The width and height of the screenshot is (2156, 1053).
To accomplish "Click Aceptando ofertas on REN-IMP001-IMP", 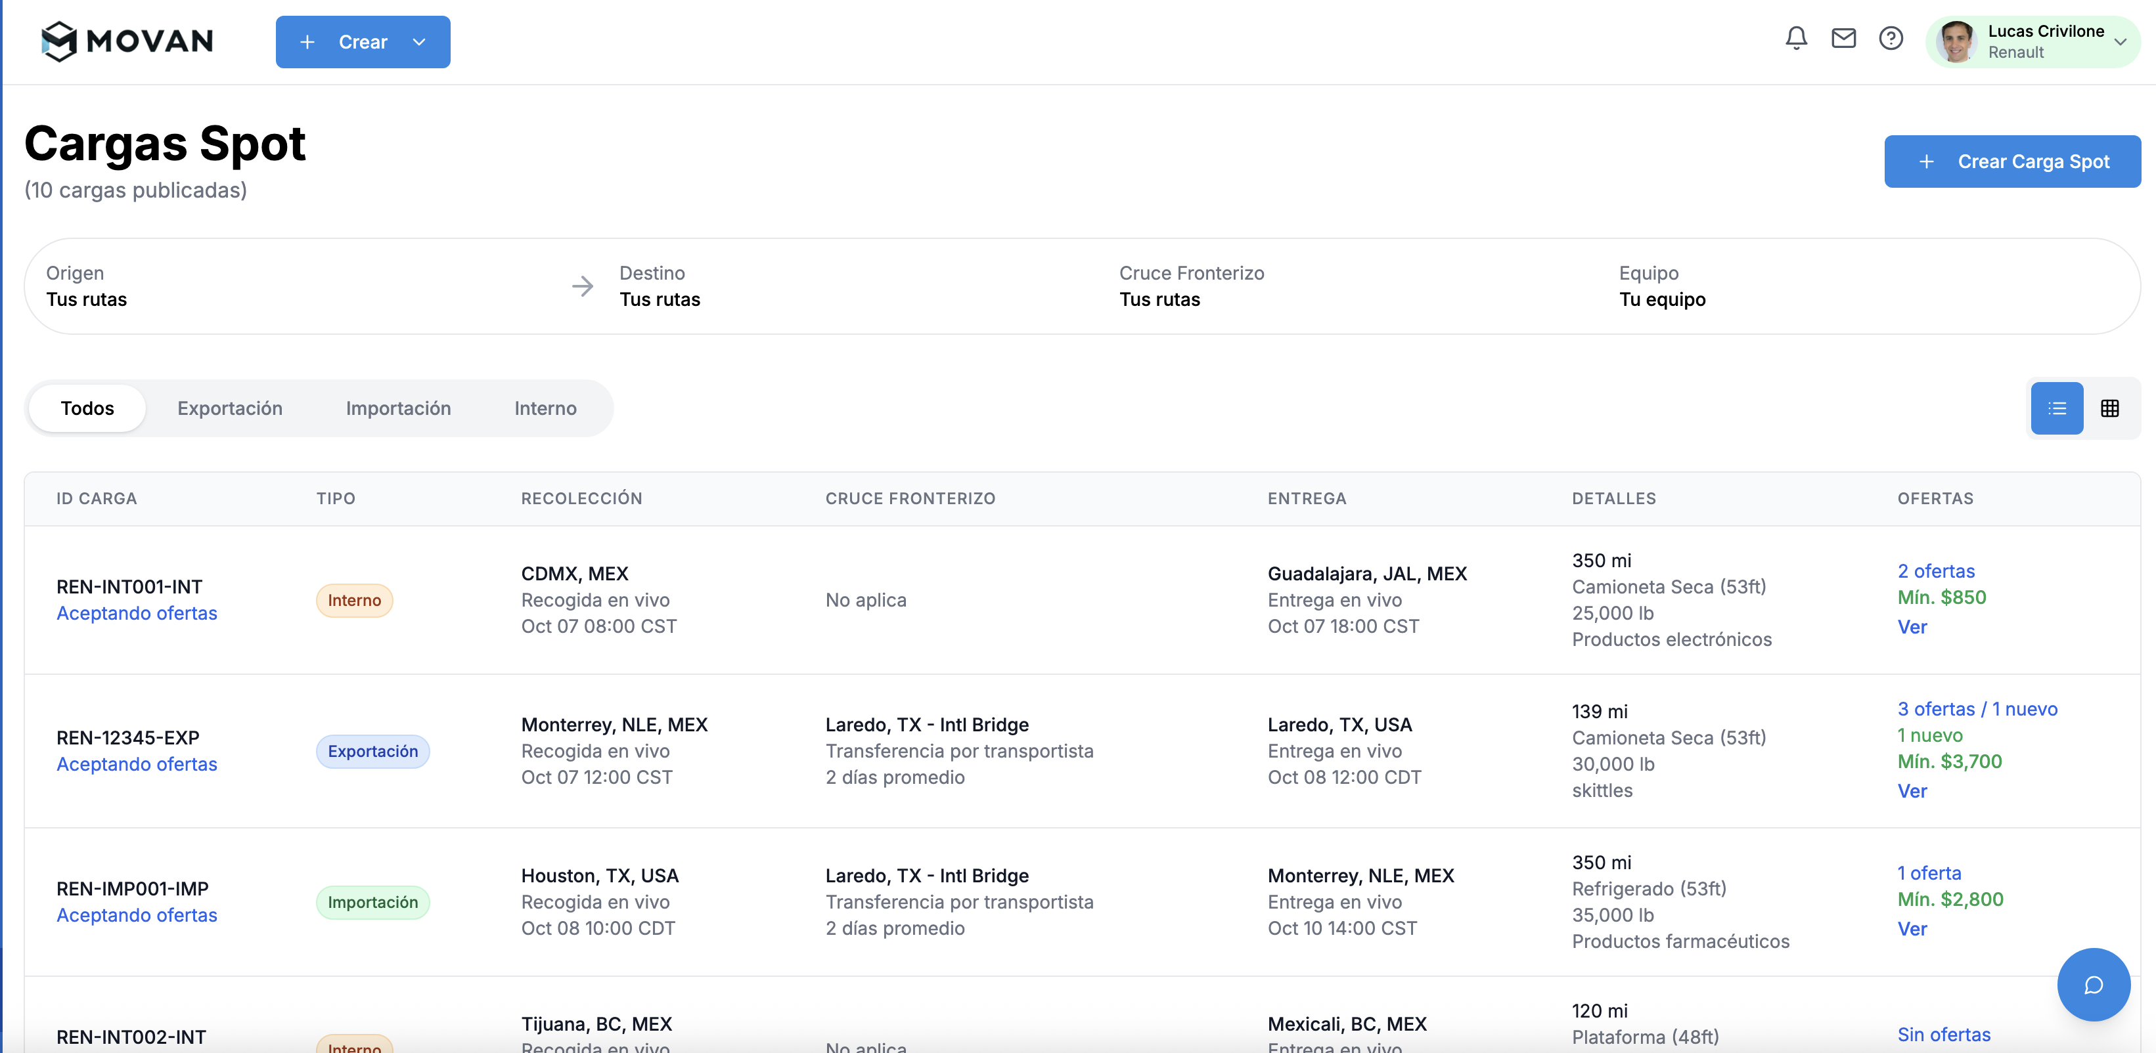I will click(137, 915).
